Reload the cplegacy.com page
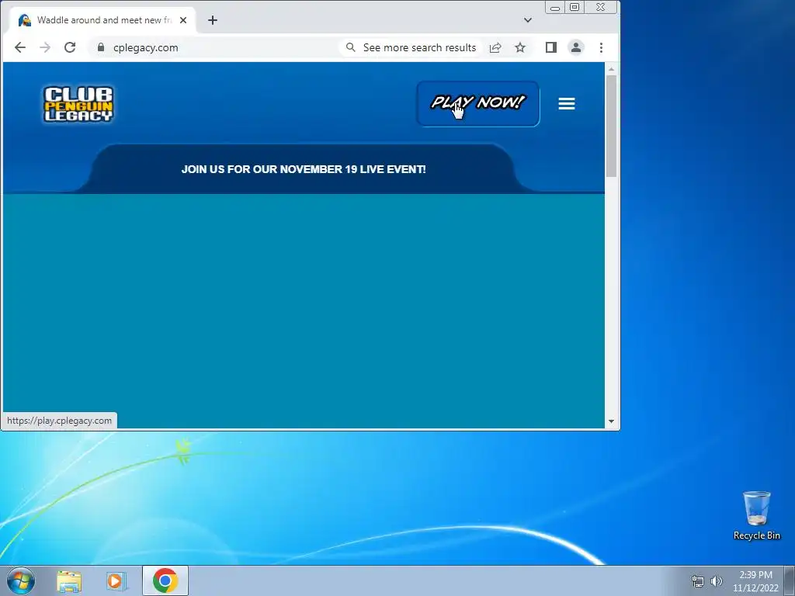 coord(69,47)
